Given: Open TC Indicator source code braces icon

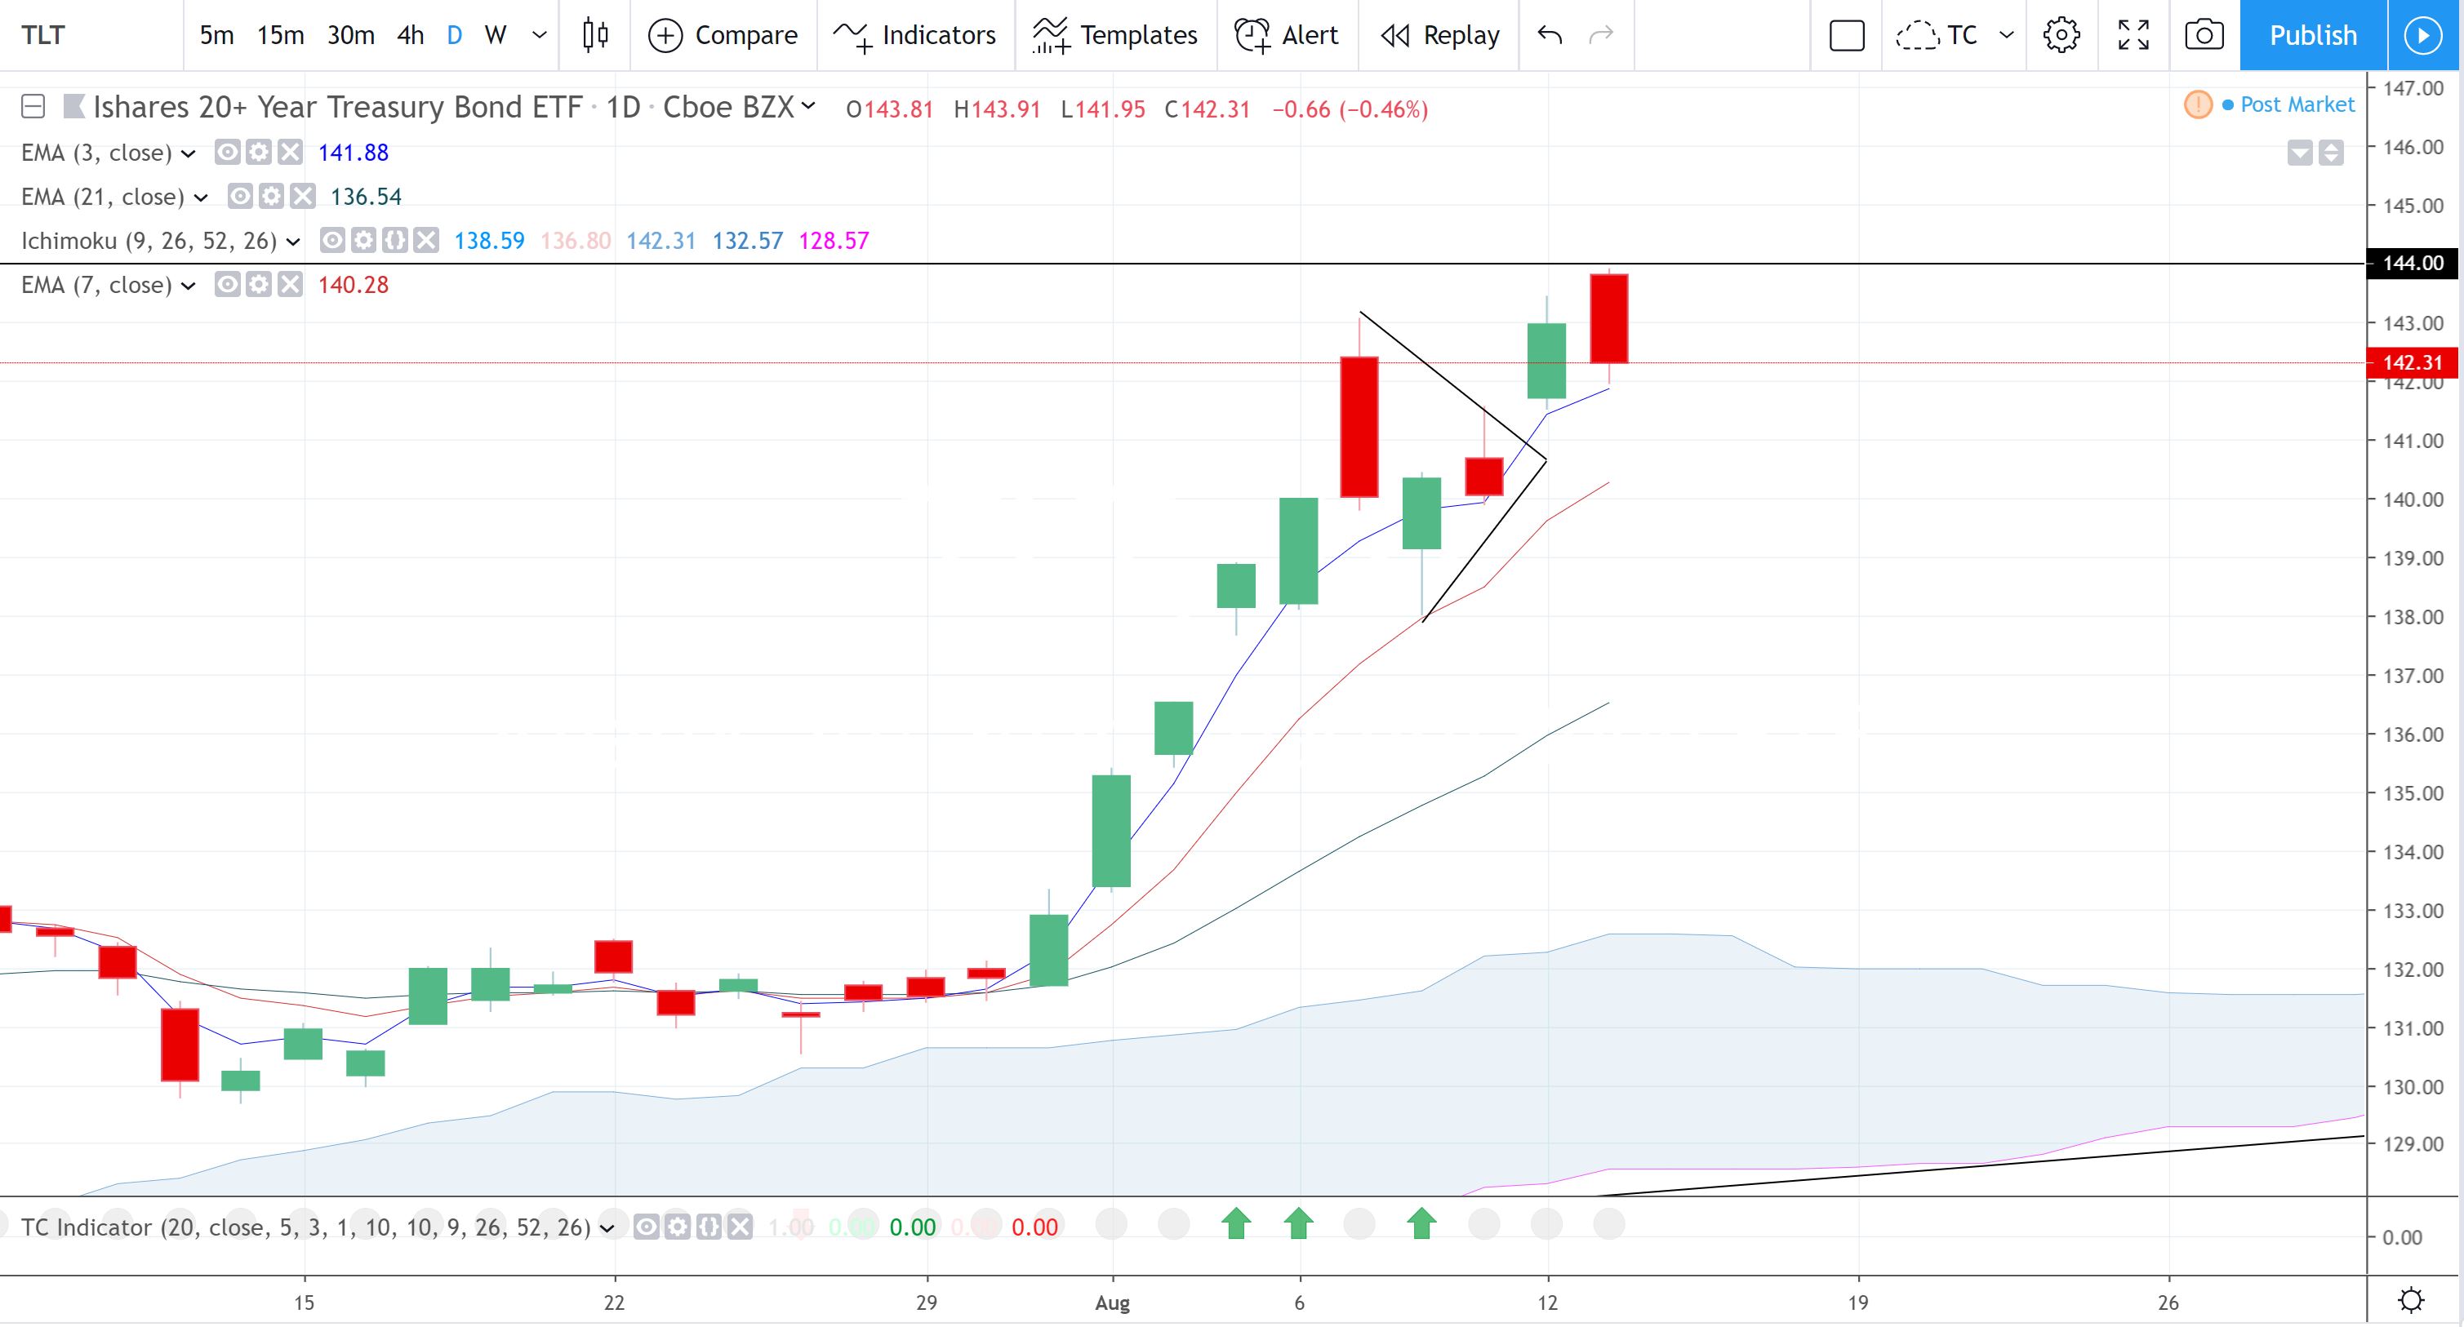Looking at the screenshot, I should [709, 1227].
